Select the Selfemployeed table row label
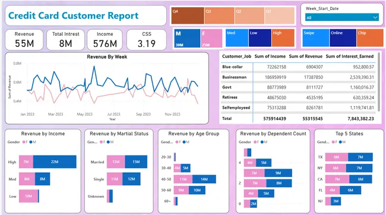The width and height of the screenshot is (386, 215). 236,107
